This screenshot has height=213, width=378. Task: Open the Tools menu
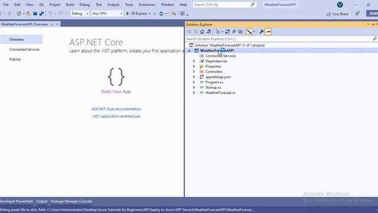[x=129, y=5]
